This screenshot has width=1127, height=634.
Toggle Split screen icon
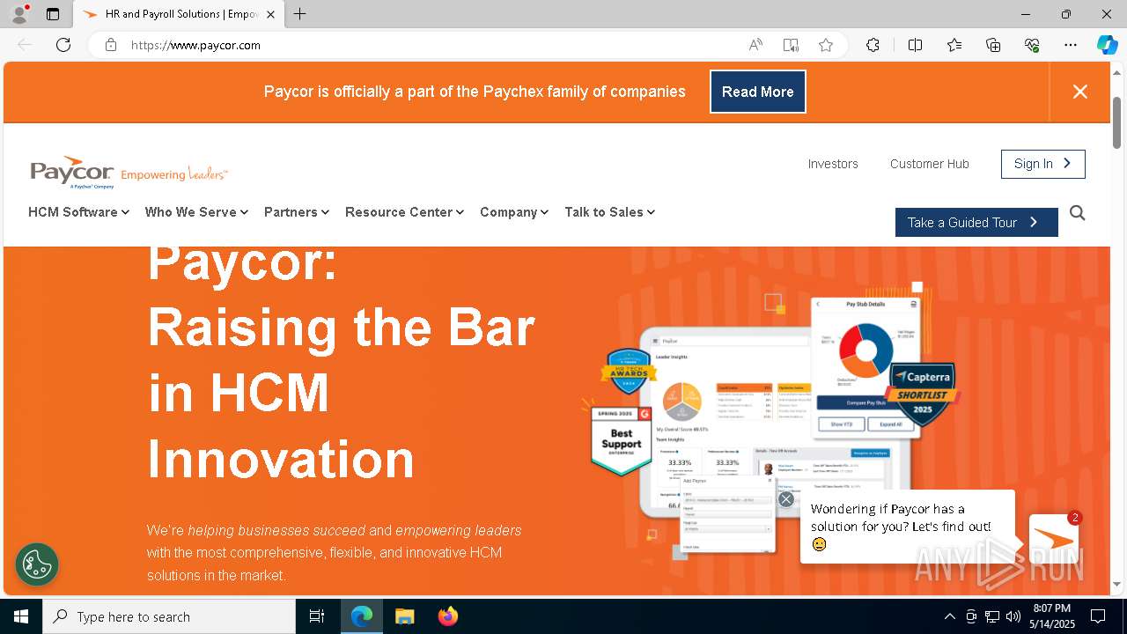pos(915,45)
